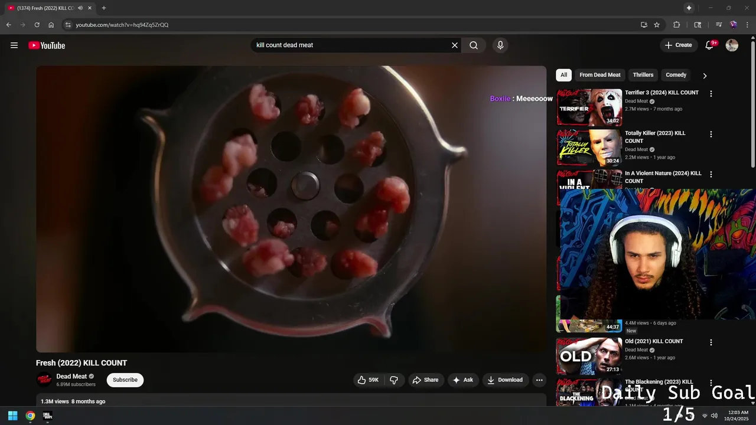The image size is (756, 425).
Task: Open a new browser tab
Action: pyautogui.click(x=104, y=8)
